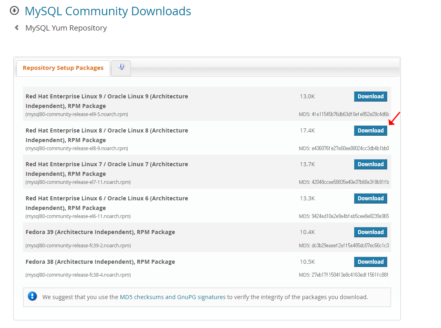The width and height of the screenshot is (441, 328).
Task: Click the filename mysql80-community-release-fc38-4.noarch.rpm
Action: pyautogui.click(x=78, y=275)
